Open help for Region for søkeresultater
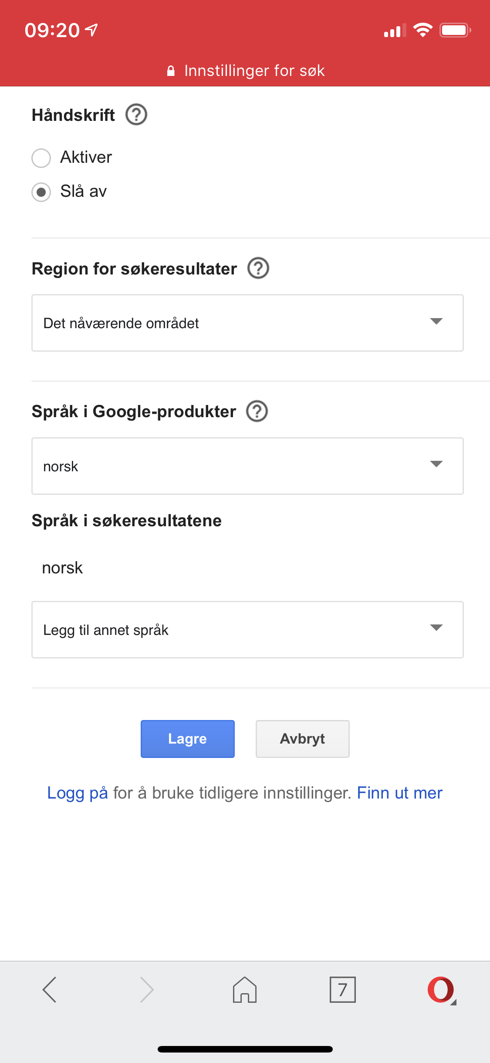This screenshot has height=1063, width=490. click(258, 268)
